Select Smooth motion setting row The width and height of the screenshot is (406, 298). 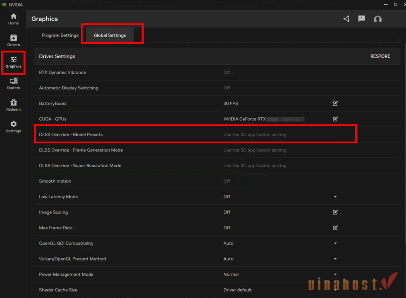click(217, 181)
